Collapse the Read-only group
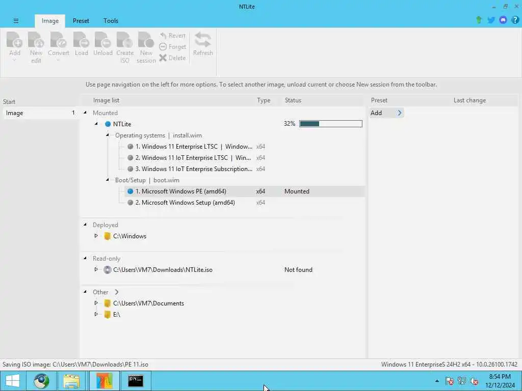The image size is (522, 391). pos(85,258)
